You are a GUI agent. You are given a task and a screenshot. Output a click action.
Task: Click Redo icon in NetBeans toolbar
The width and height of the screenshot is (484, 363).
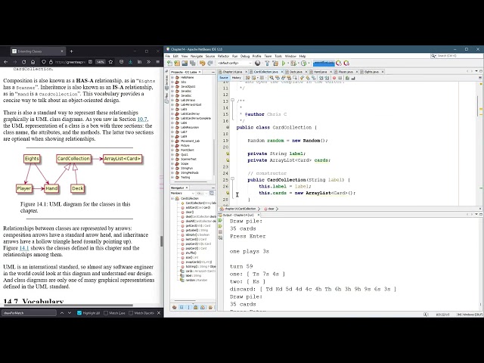210,64
